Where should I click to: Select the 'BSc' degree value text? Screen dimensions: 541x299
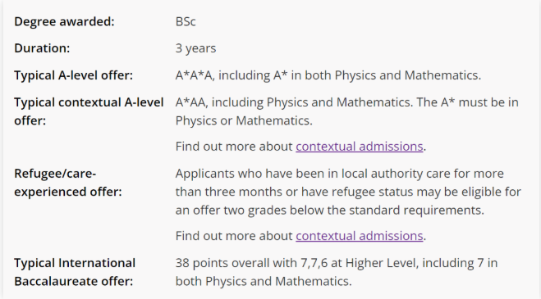(186, 21)
